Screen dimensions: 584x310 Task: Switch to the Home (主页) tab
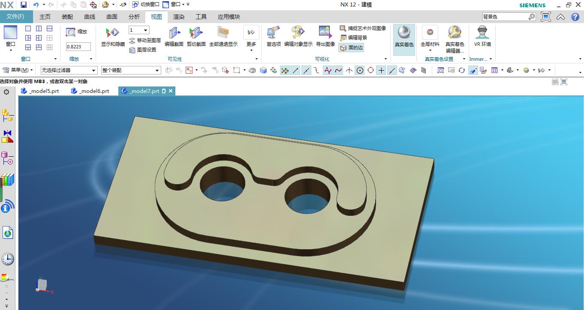[x=45, y=17]
